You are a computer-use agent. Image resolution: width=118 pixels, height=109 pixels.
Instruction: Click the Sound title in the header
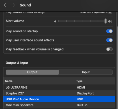click(25, 5)
